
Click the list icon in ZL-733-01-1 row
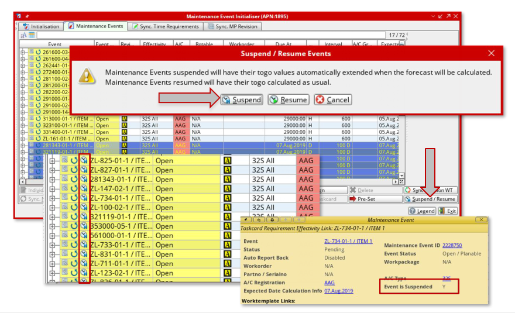[x=65, y=244]
